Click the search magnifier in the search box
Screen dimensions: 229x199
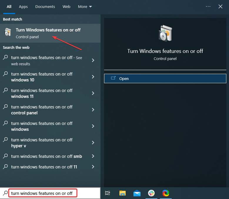tap(5, 193)
